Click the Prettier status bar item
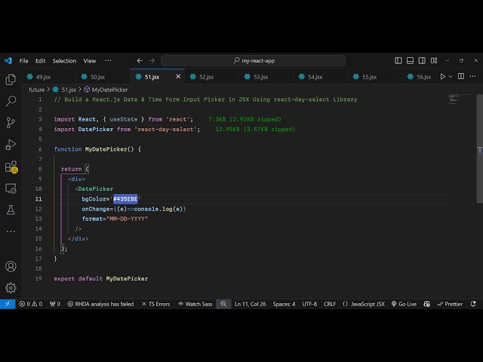Screen dimensions: 483x362 point(450,304)
